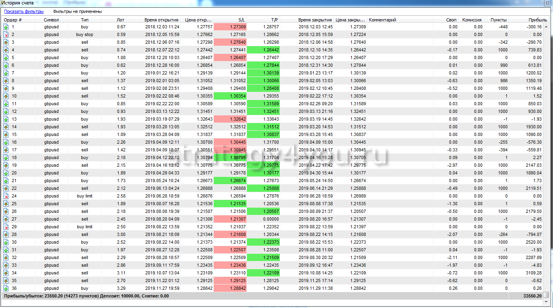Sort by the Время открытия column header
Image resolution: width=553 pixels, height=308 pixels.
point(161,20)
